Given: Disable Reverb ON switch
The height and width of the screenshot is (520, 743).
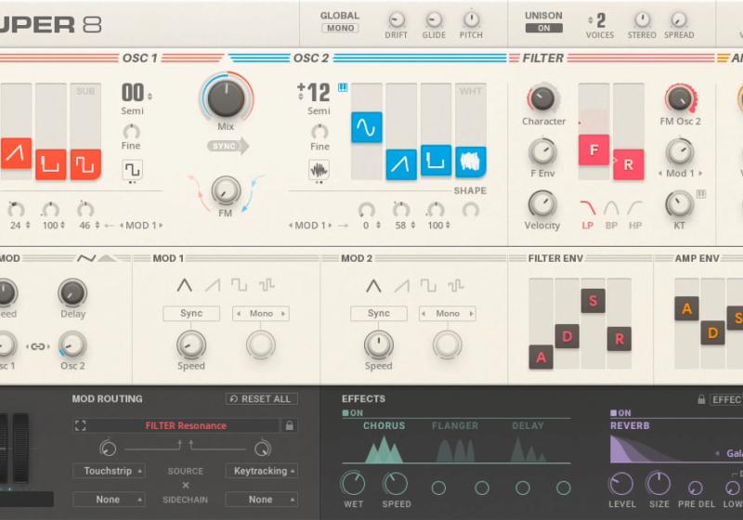Looking at the screenshot, I should click(x=620, y=413).
